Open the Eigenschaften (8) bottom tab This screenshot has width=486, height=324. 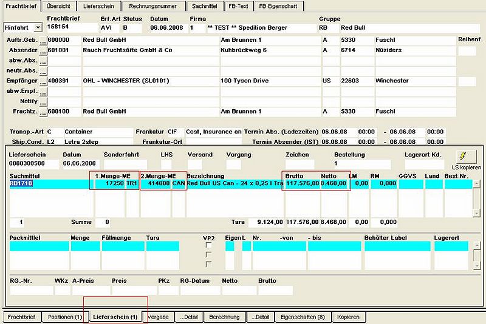click(303, 317)
